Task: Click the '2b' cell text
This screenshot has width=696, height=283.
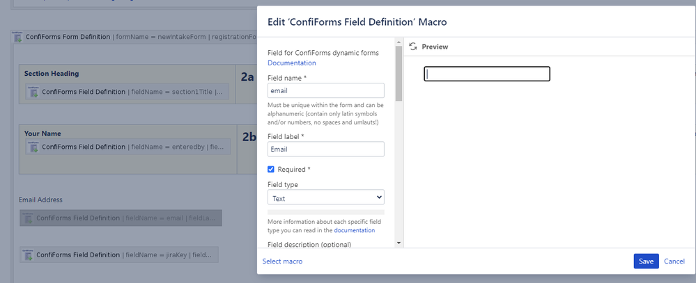Action: click(249, 137)
